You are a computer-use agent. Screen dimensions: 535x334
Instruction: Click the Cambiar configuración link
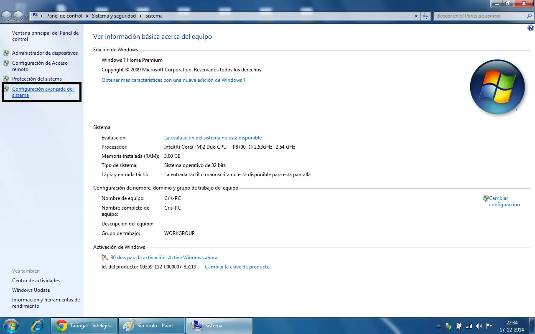(x=504, y=202)
